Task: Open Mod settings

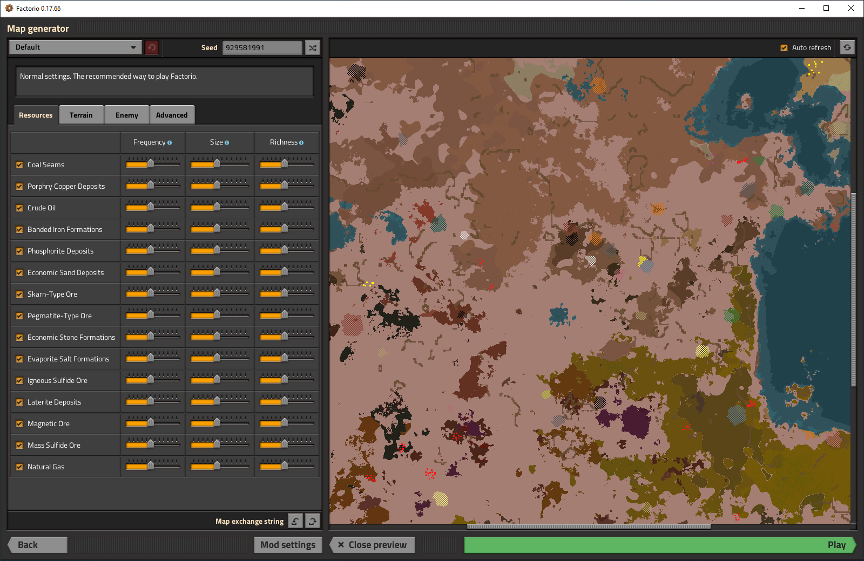Action: [x=288, y=545]
